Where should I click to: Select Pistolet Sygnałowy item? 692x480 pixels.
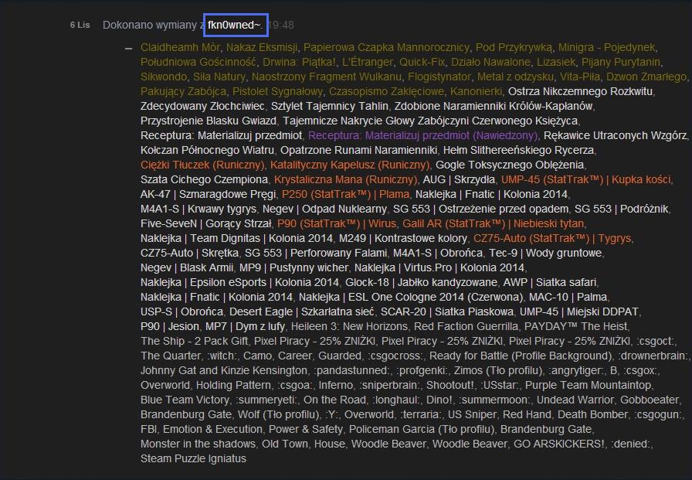click(x=277, y=91)
